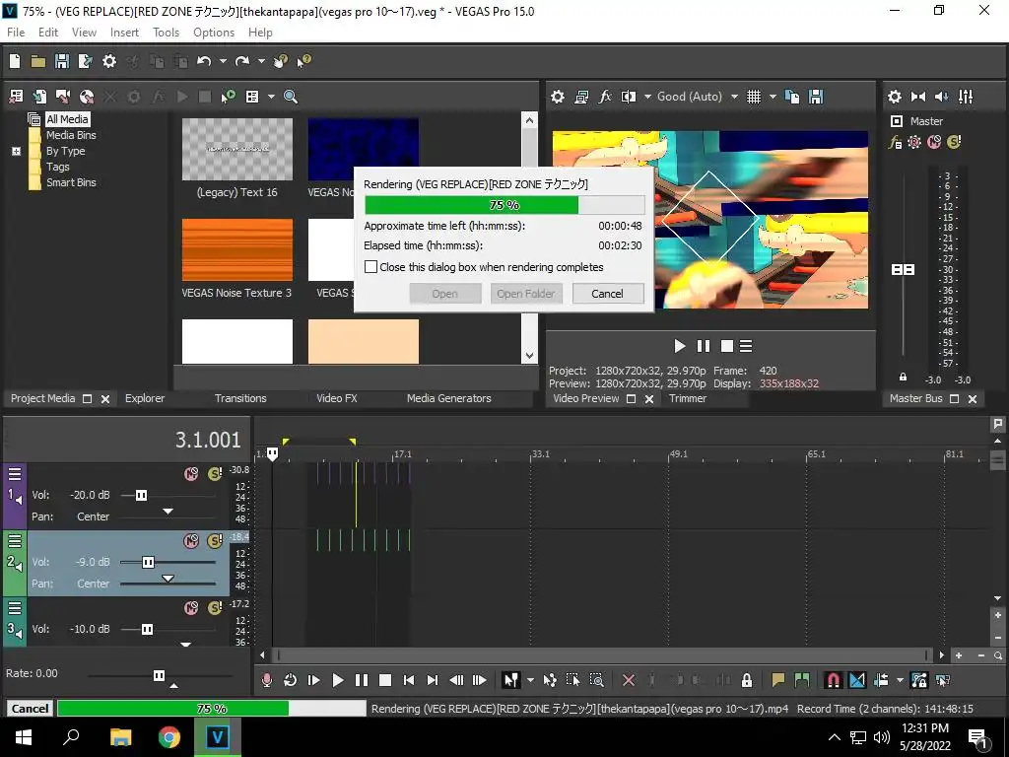Adjust track 1 volume slider

141,495
